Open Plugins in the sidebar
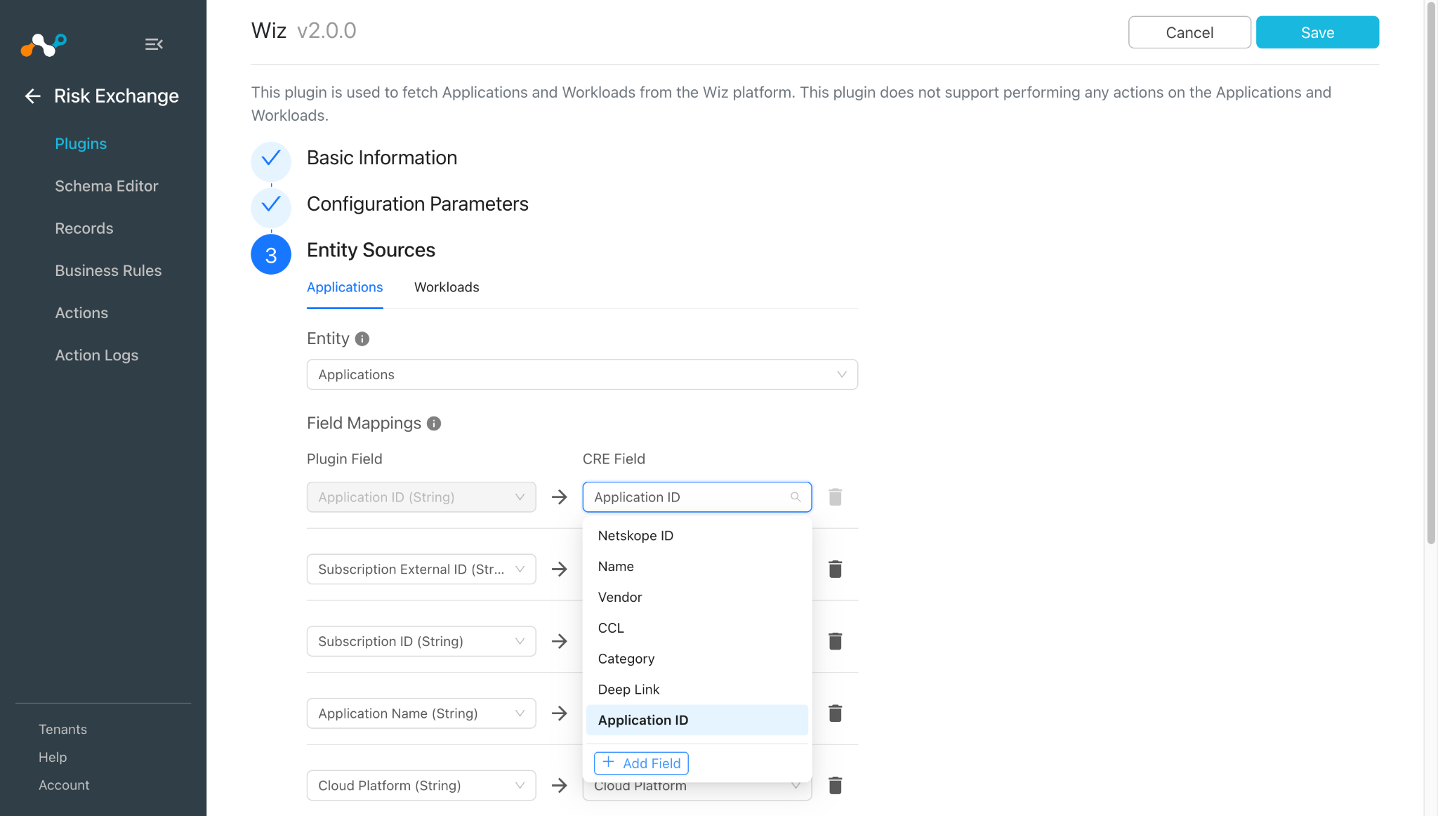Screen dimensions: 1438x816 pos(81,144)
